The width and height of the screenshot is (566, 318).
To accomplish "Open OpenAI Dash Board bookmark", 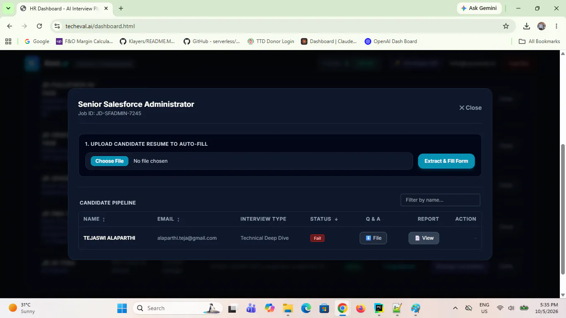I will tap(391, 41).
